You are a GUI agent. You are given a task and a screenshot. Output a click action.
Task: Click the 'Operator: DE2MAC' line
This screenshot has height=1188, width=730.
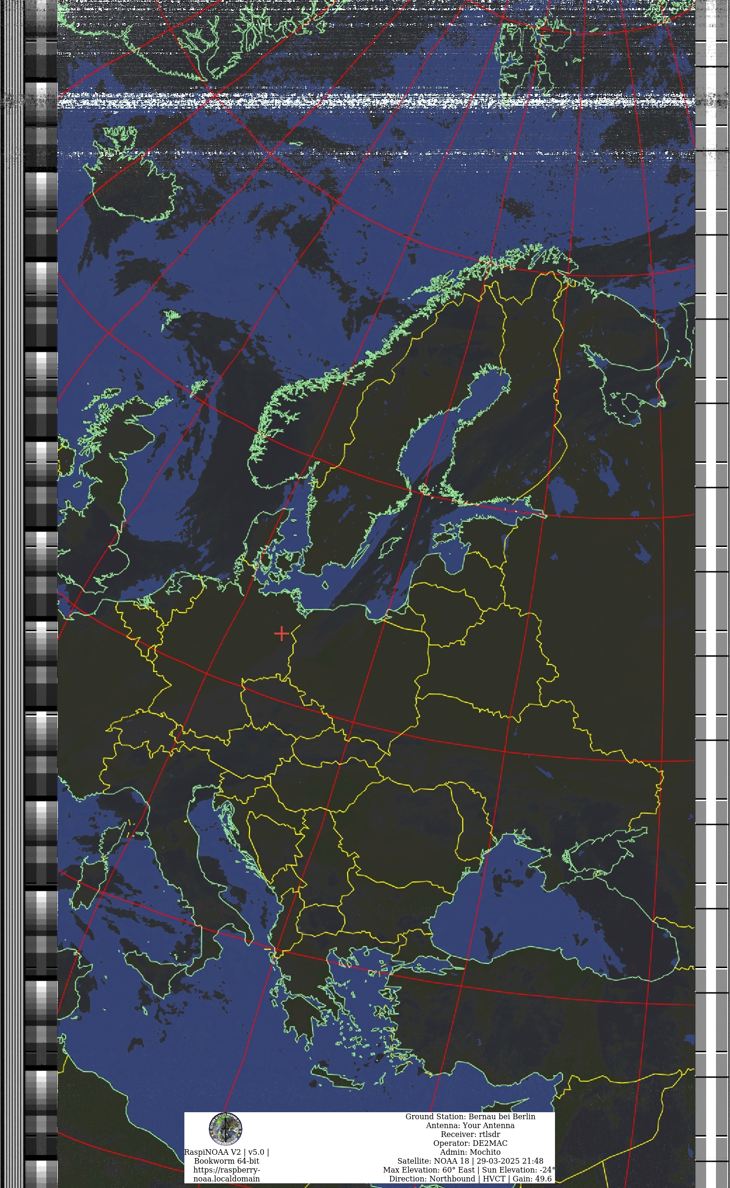point(470,1143)
